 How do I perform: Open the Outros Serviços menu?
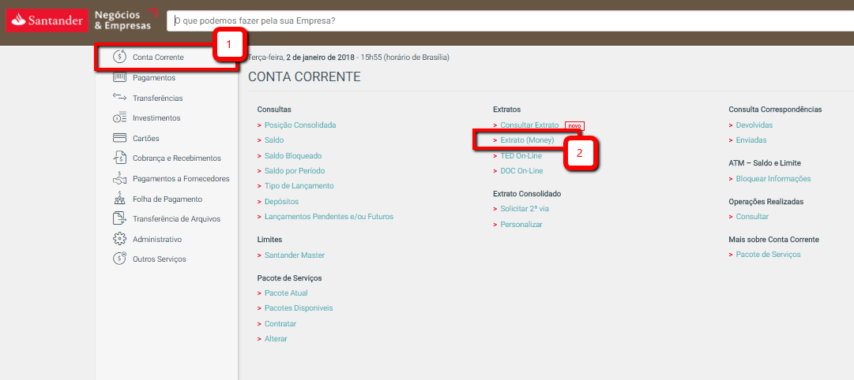160,259
